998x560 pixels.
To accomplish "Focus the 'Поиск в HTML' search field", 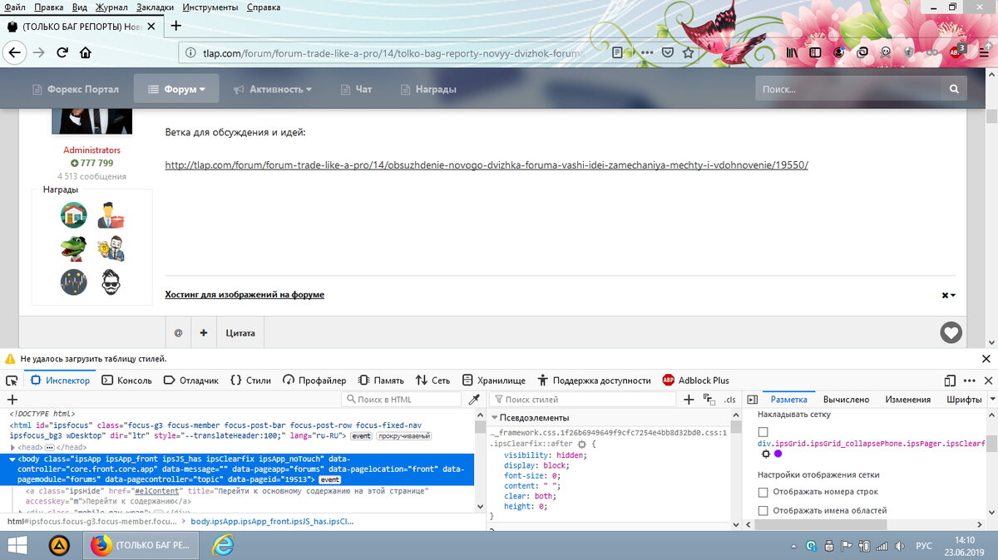I will (x=402, y=400).
